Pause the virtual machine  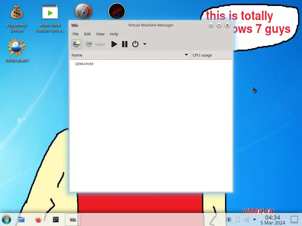[x=125, y=44]
